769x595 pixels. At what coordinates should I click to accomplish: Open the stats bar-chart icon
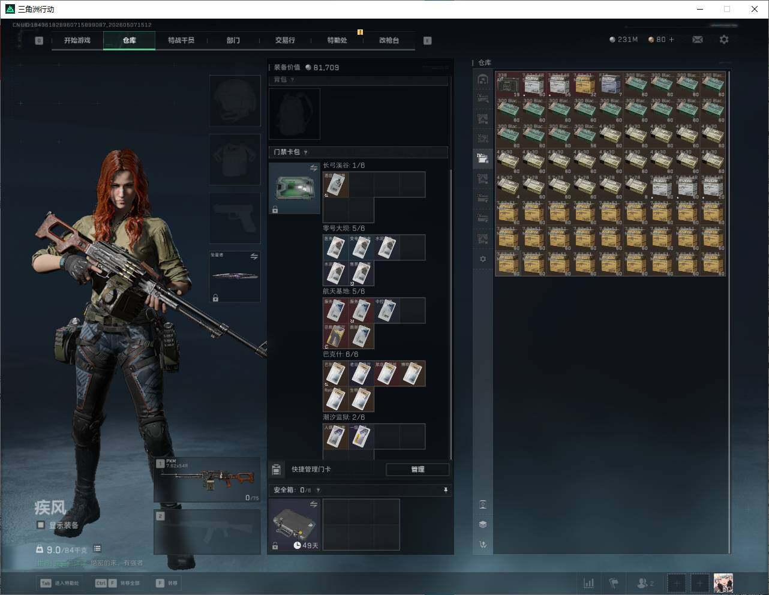(589, 583)
